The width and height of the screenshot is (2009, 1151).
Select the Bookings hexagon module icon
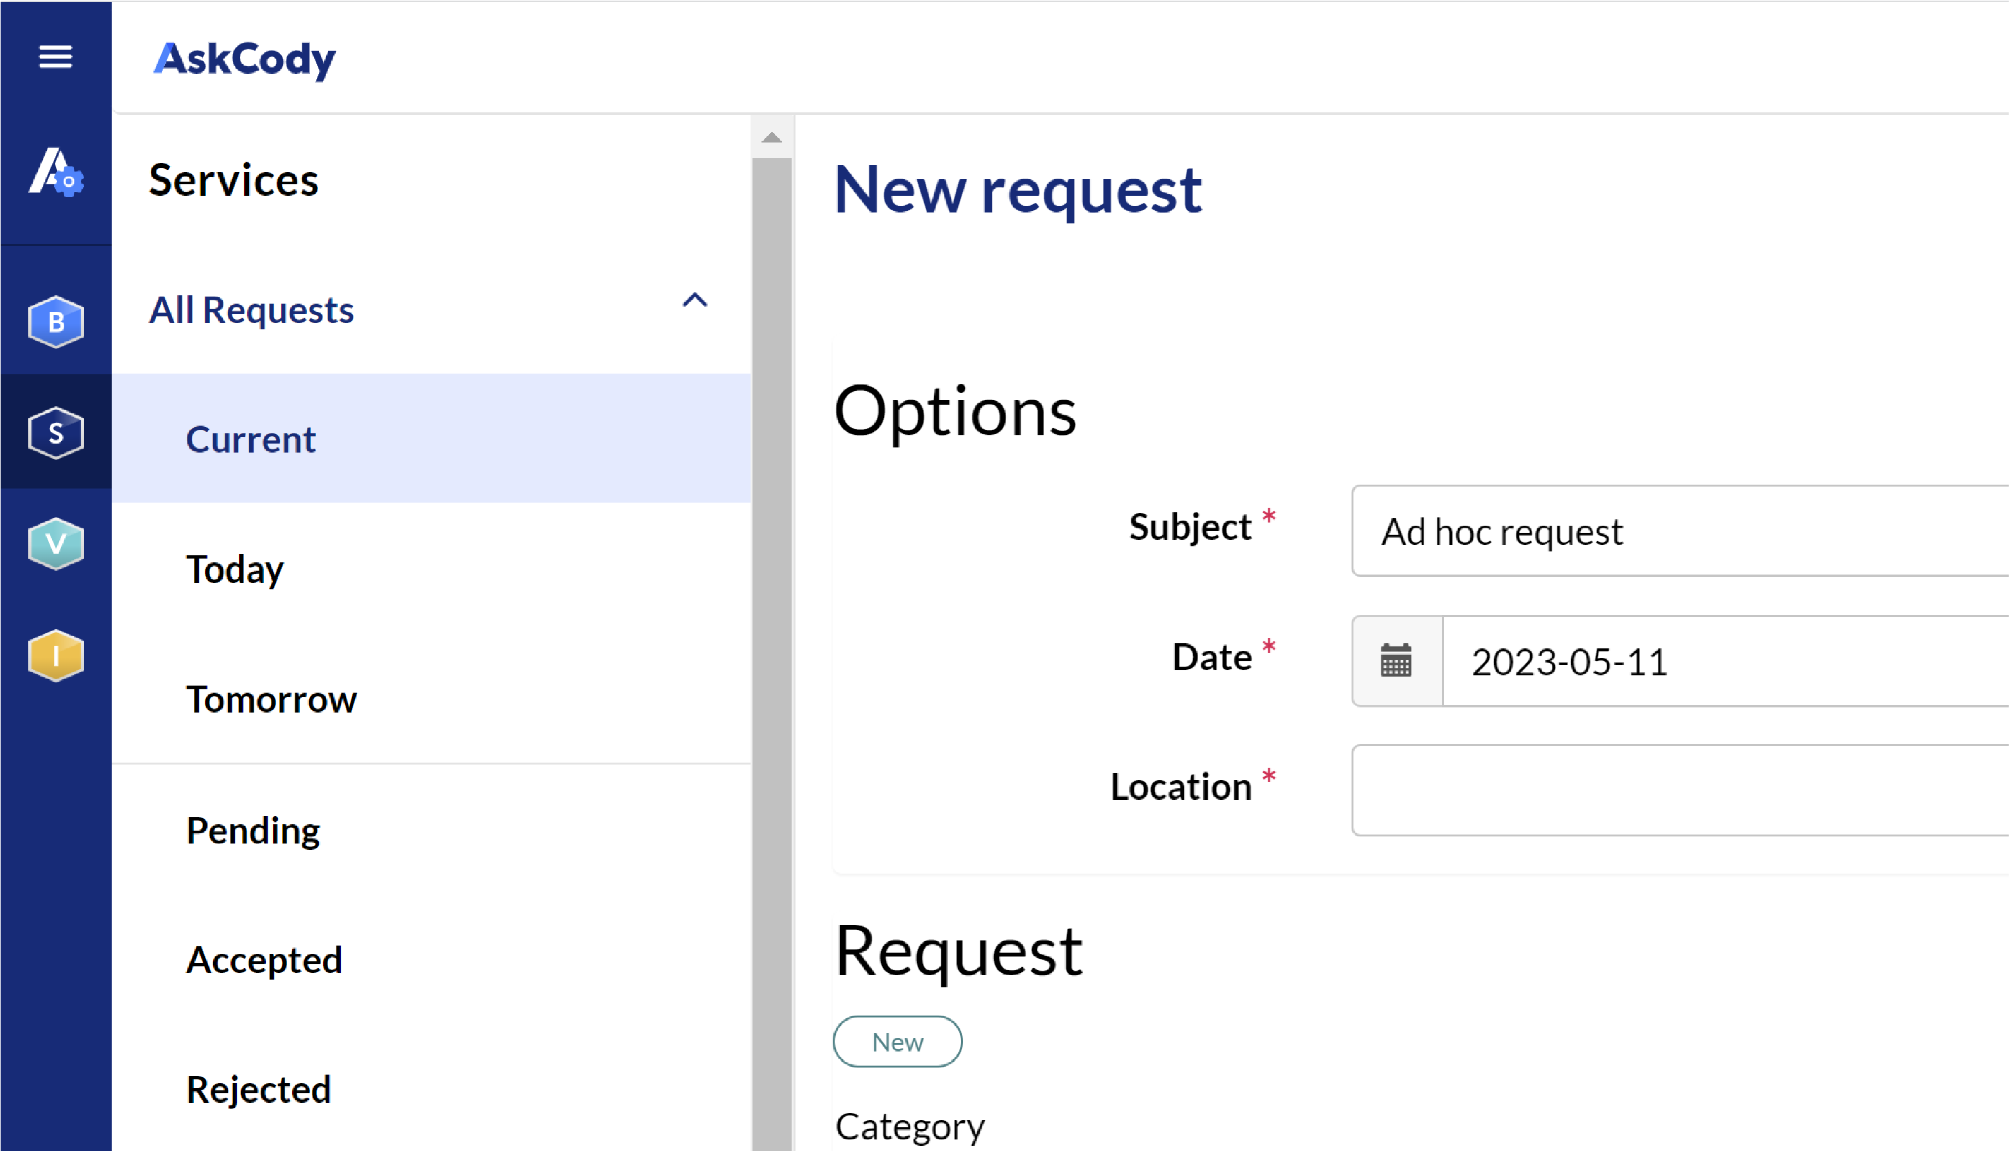coord(55,320)
